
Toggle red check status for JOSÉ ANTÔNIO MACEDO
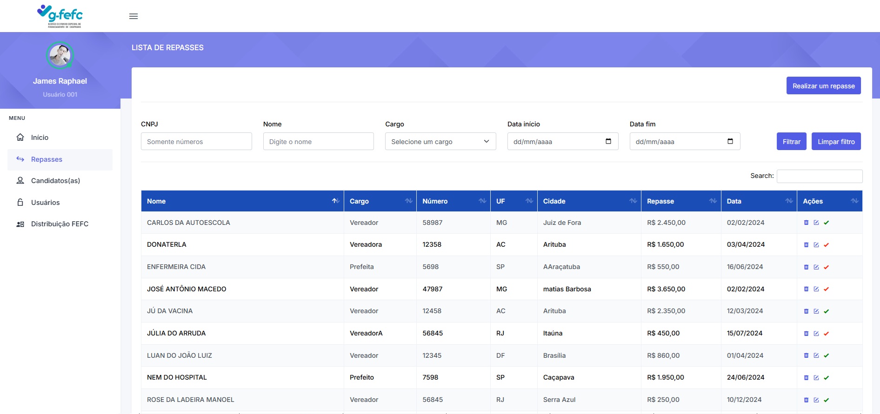(x=827, y=289)
